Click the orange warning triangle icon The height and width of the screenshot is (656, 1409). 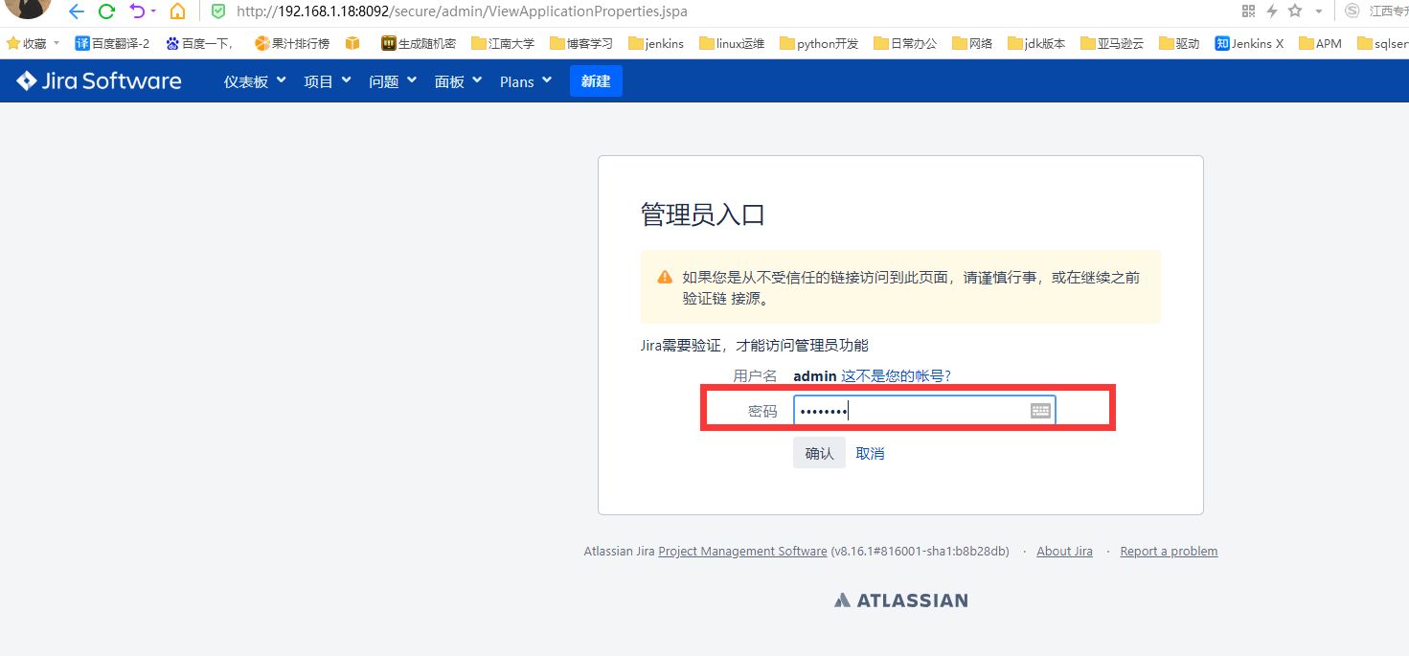tap(665, 277)
